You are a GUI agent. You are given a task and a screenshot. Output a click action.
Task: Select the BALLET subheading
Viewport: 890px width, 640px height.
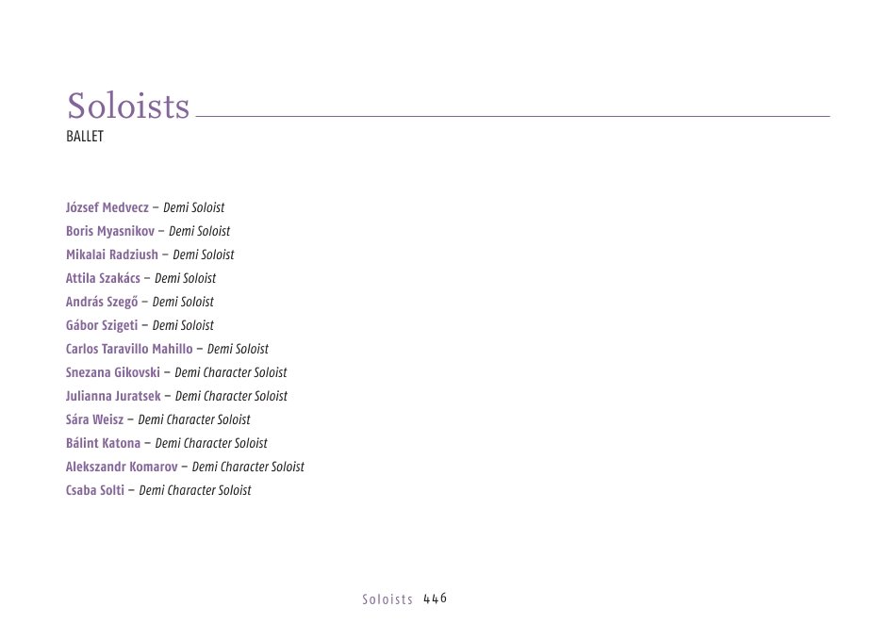click(x=85, y=137)
